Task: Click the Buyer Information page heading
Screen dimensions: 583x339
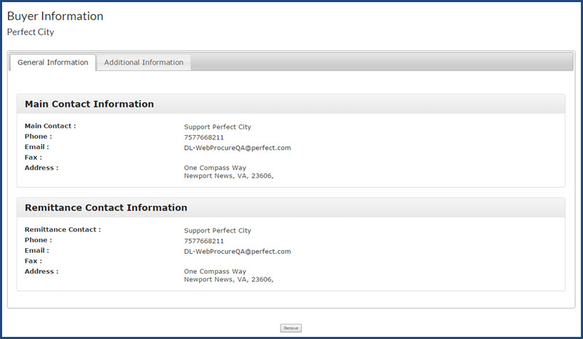Action: 55,16
